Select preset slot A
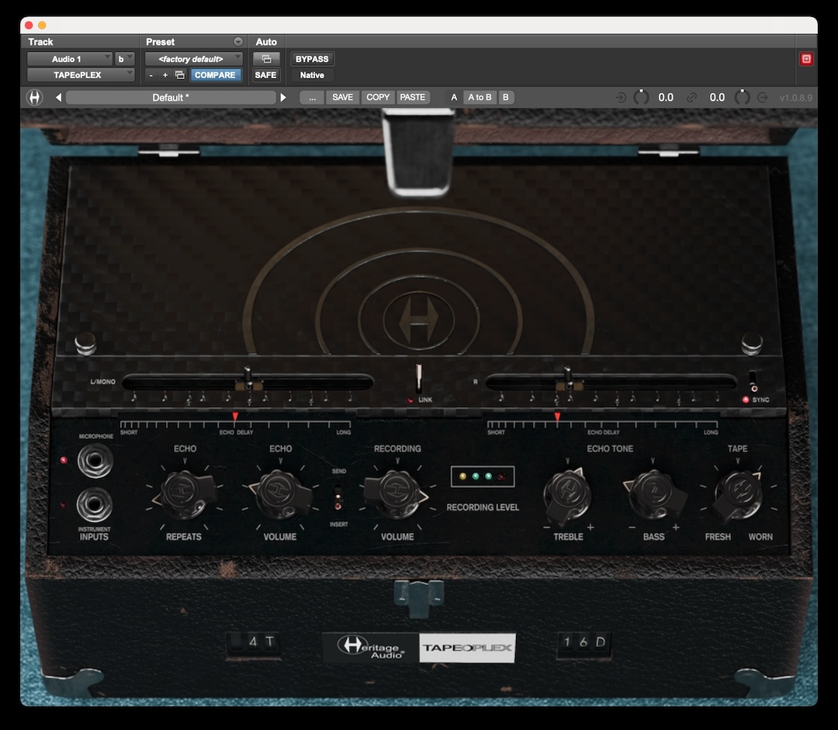 [454, 97]
